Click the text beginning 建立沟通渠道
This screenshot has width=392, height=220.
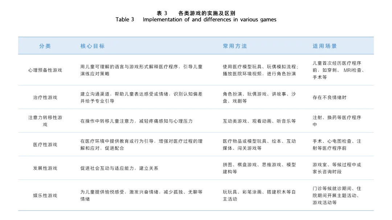click(x=141, y=97)
